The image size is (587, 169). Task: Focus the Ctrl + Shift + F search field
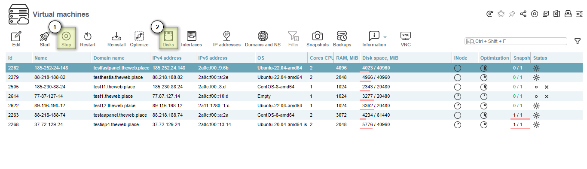click(516, 41)
